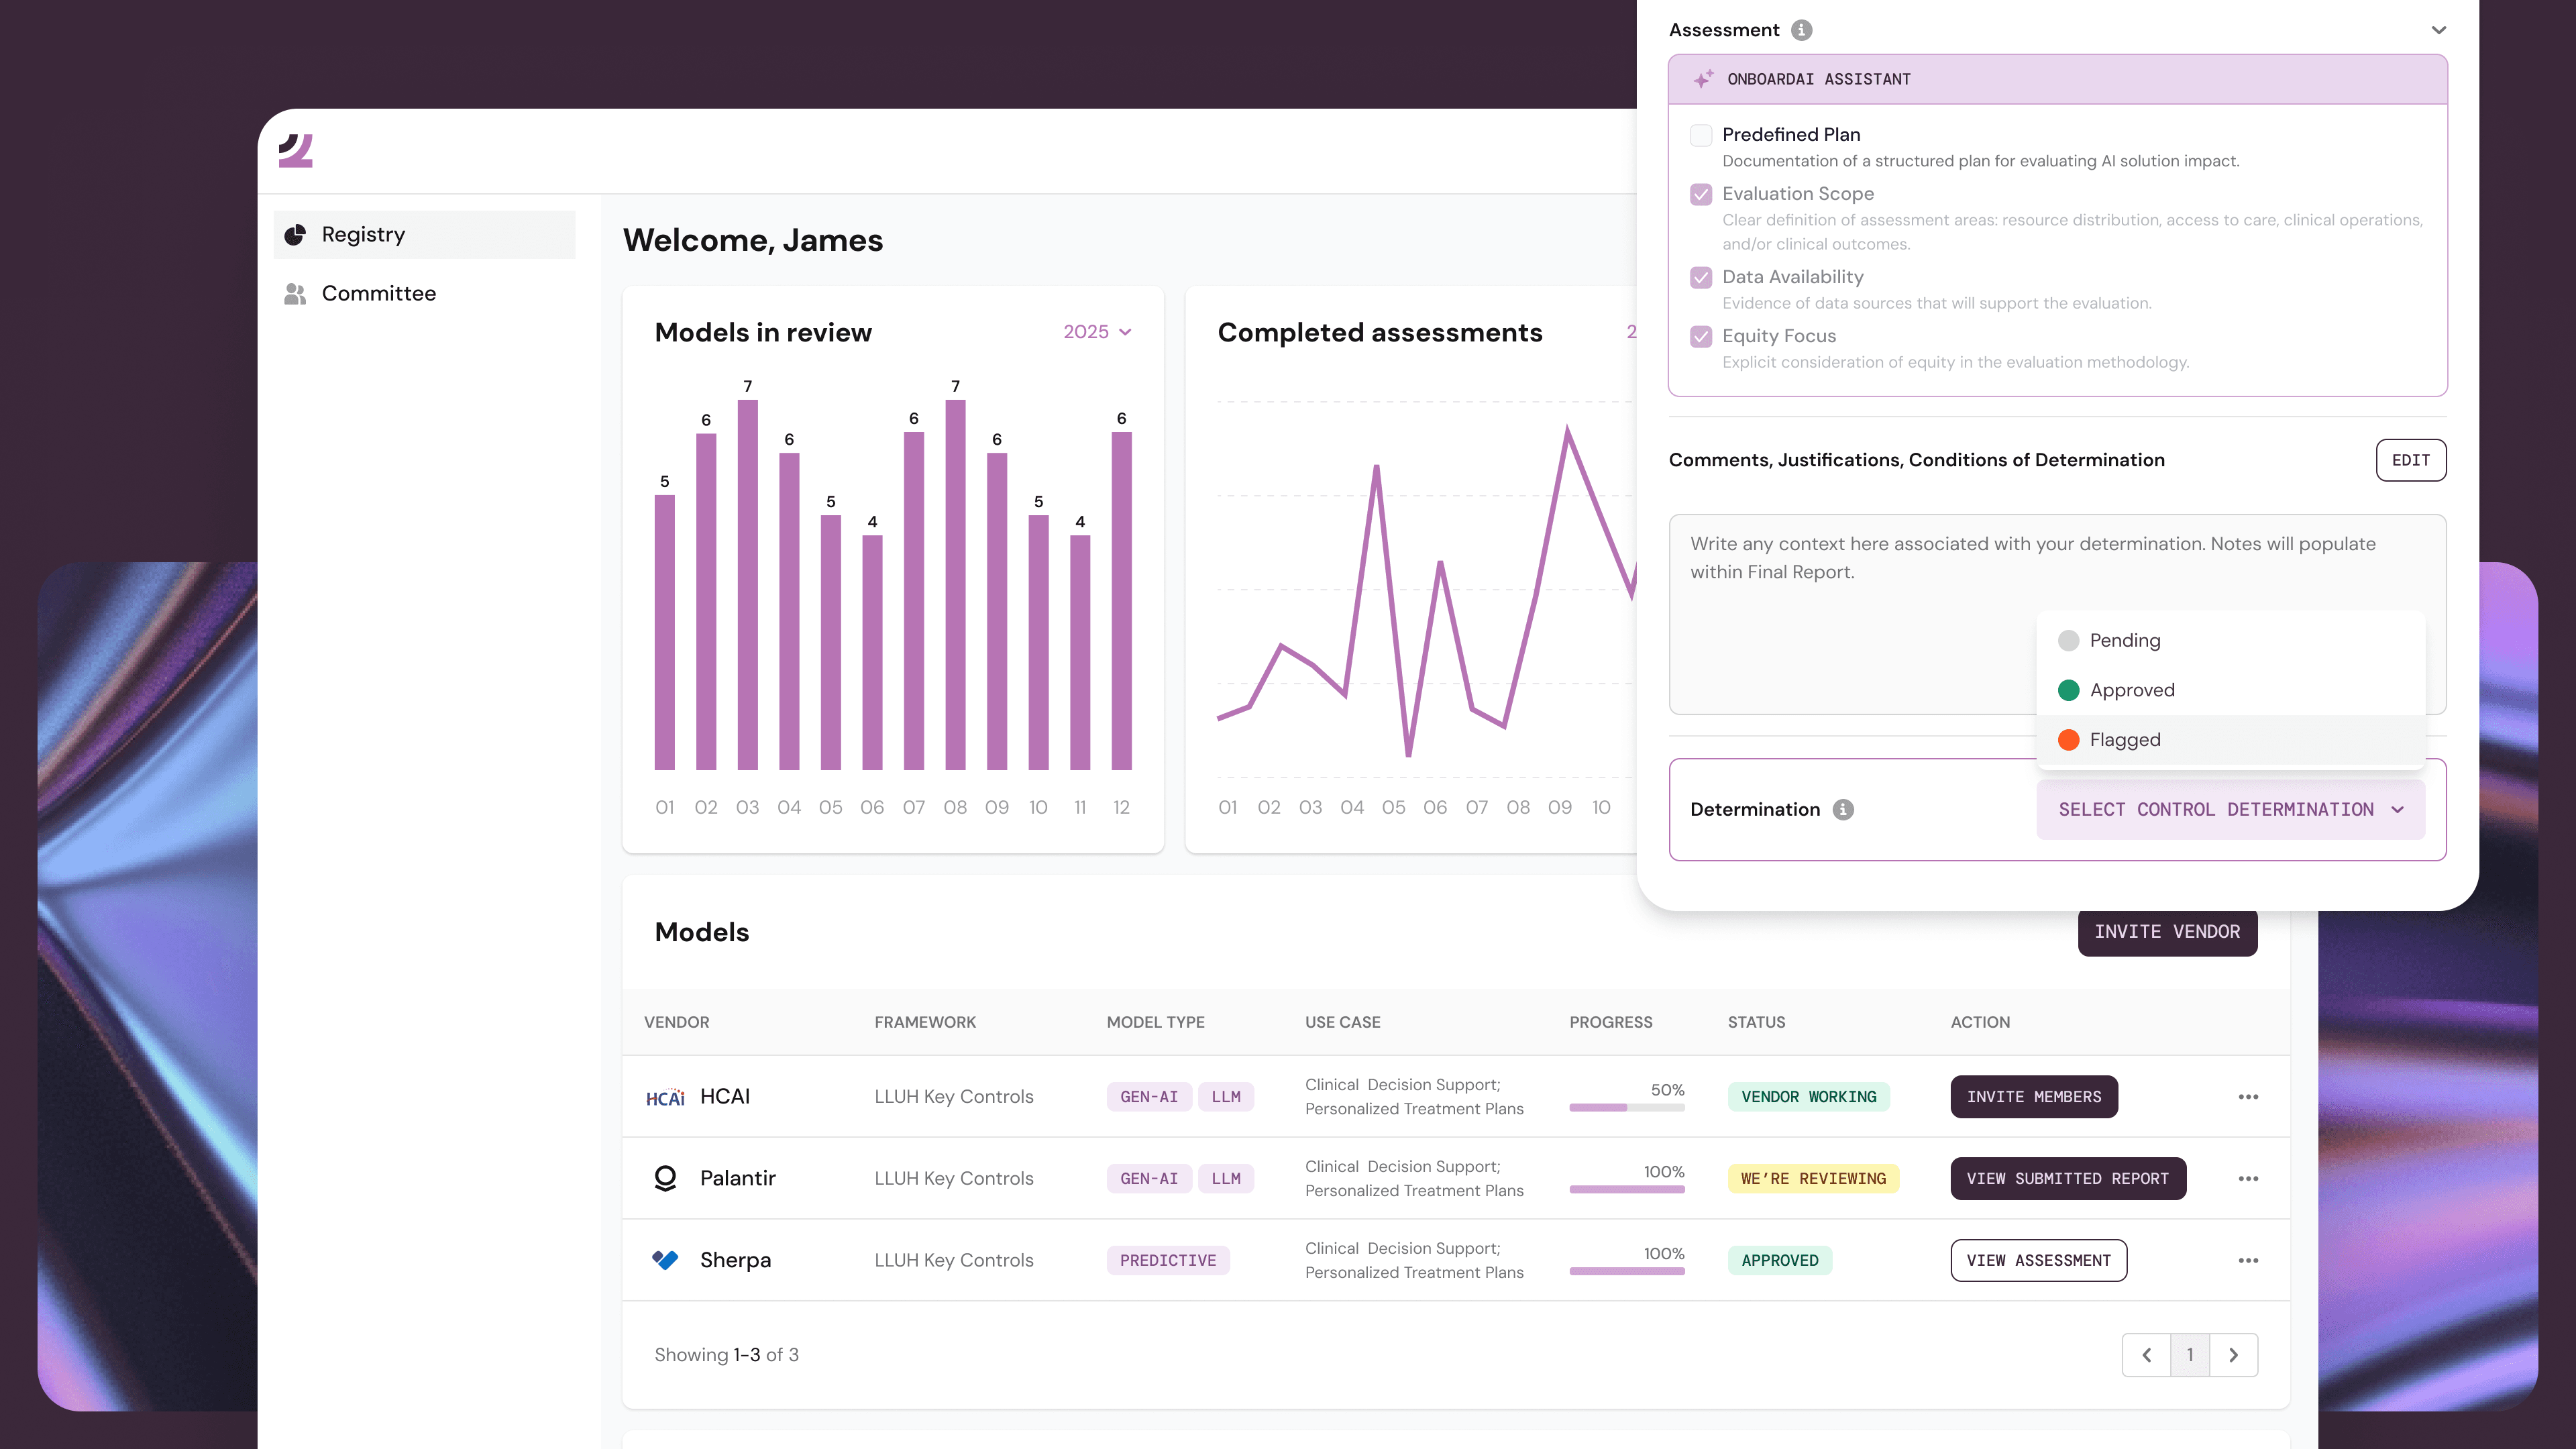Check the Predefined Plan checkbox
The height and width of the screenshot is (1449, 2576).
point(1700,135)
